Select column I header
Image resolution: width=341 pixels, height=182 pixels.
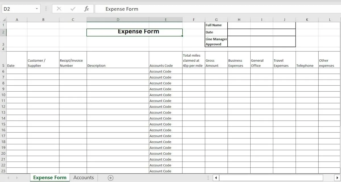pos(262,20)
